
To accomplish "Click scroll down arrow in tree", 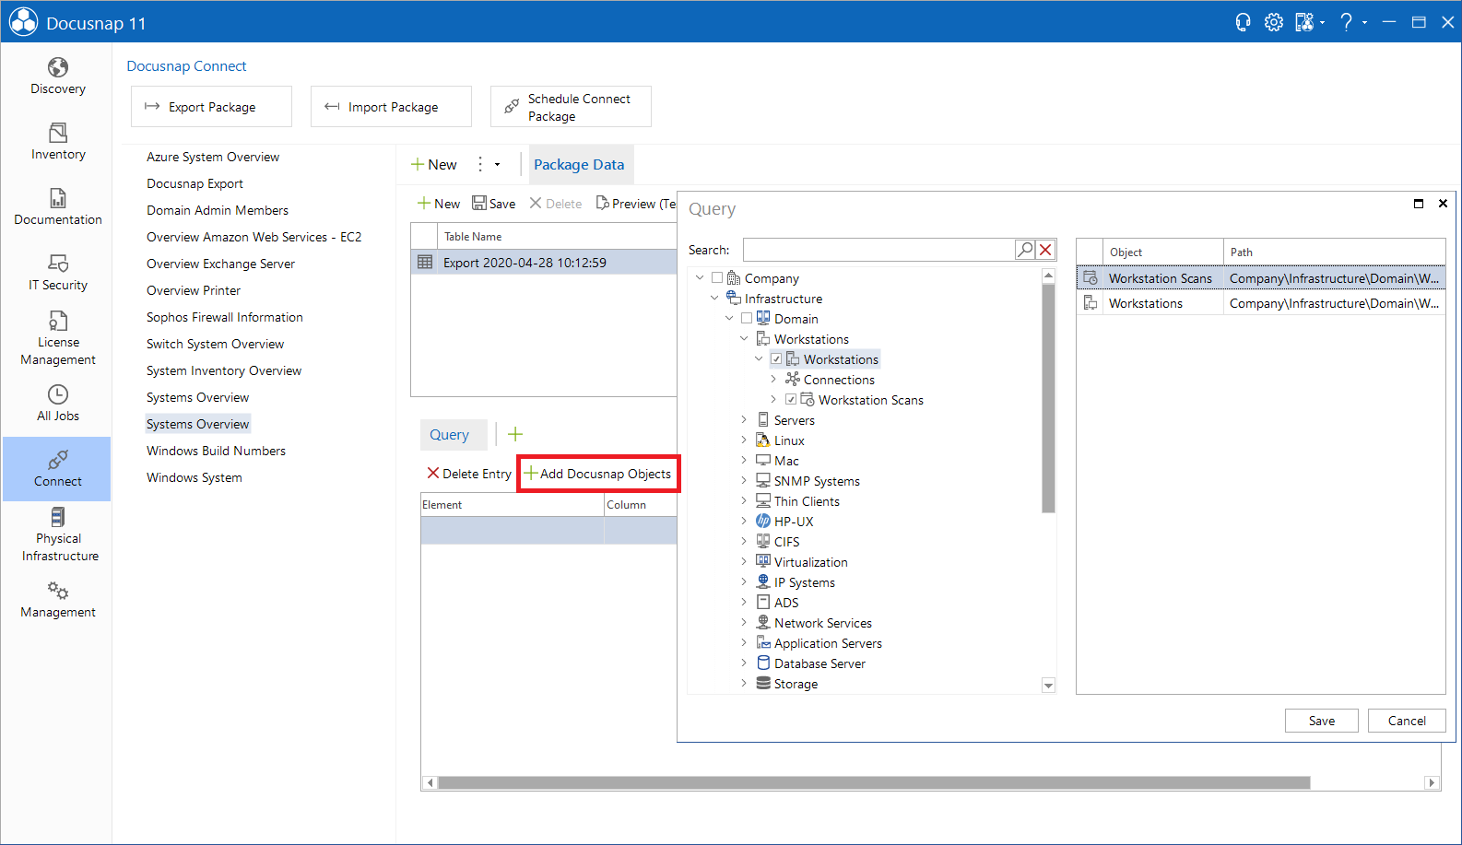I will point(1048,685).
